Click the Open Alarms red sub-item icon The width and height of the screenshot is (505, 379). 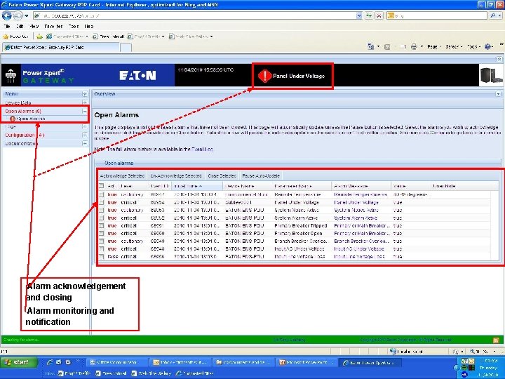[x=13, y=119]
